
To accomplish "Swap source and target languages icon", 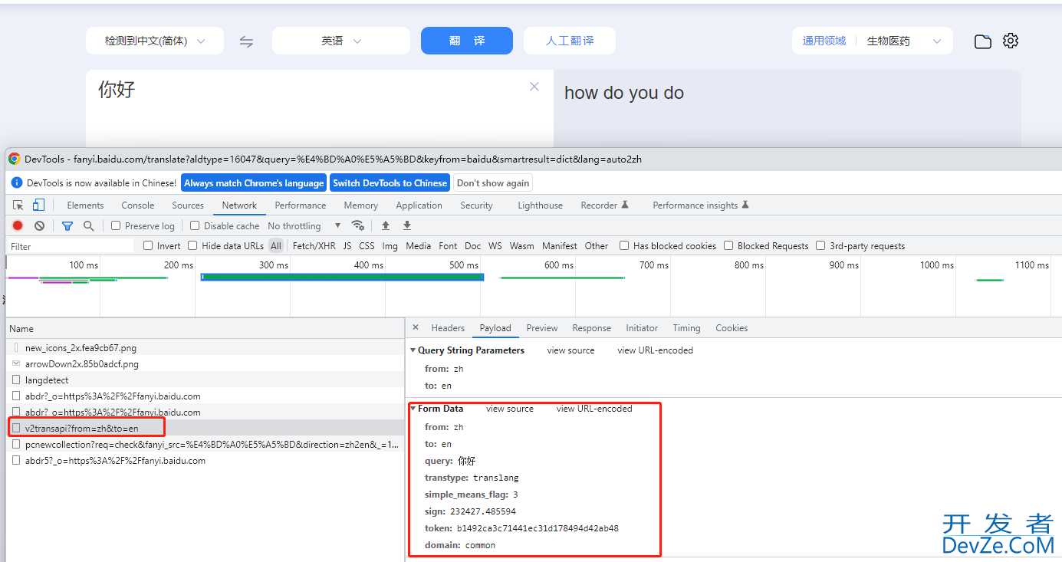I will (x=246, y=41).
